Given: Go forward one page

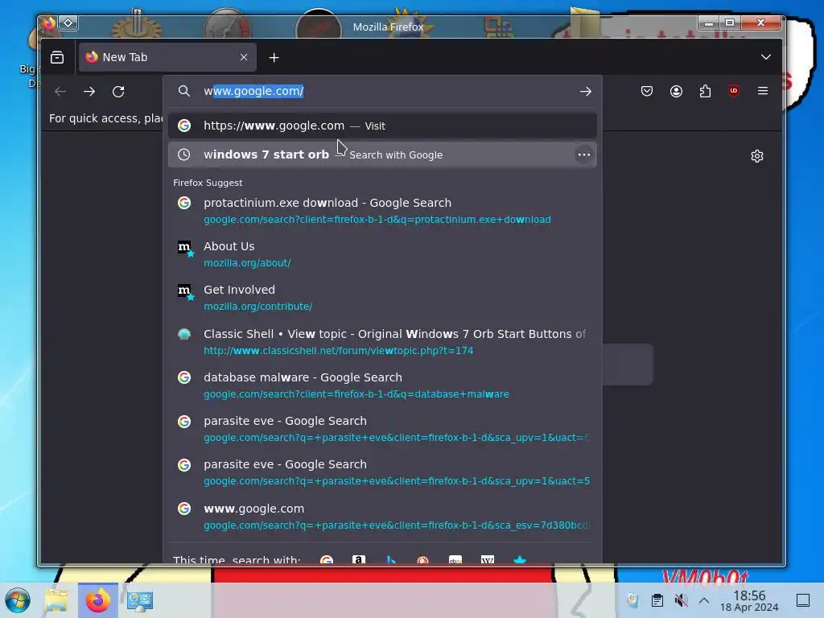Looking at the screenshot, I should coord(89,92).
